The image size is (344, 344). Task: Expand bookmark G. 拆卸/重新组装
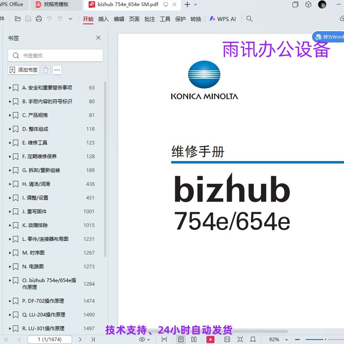[10, 170]
